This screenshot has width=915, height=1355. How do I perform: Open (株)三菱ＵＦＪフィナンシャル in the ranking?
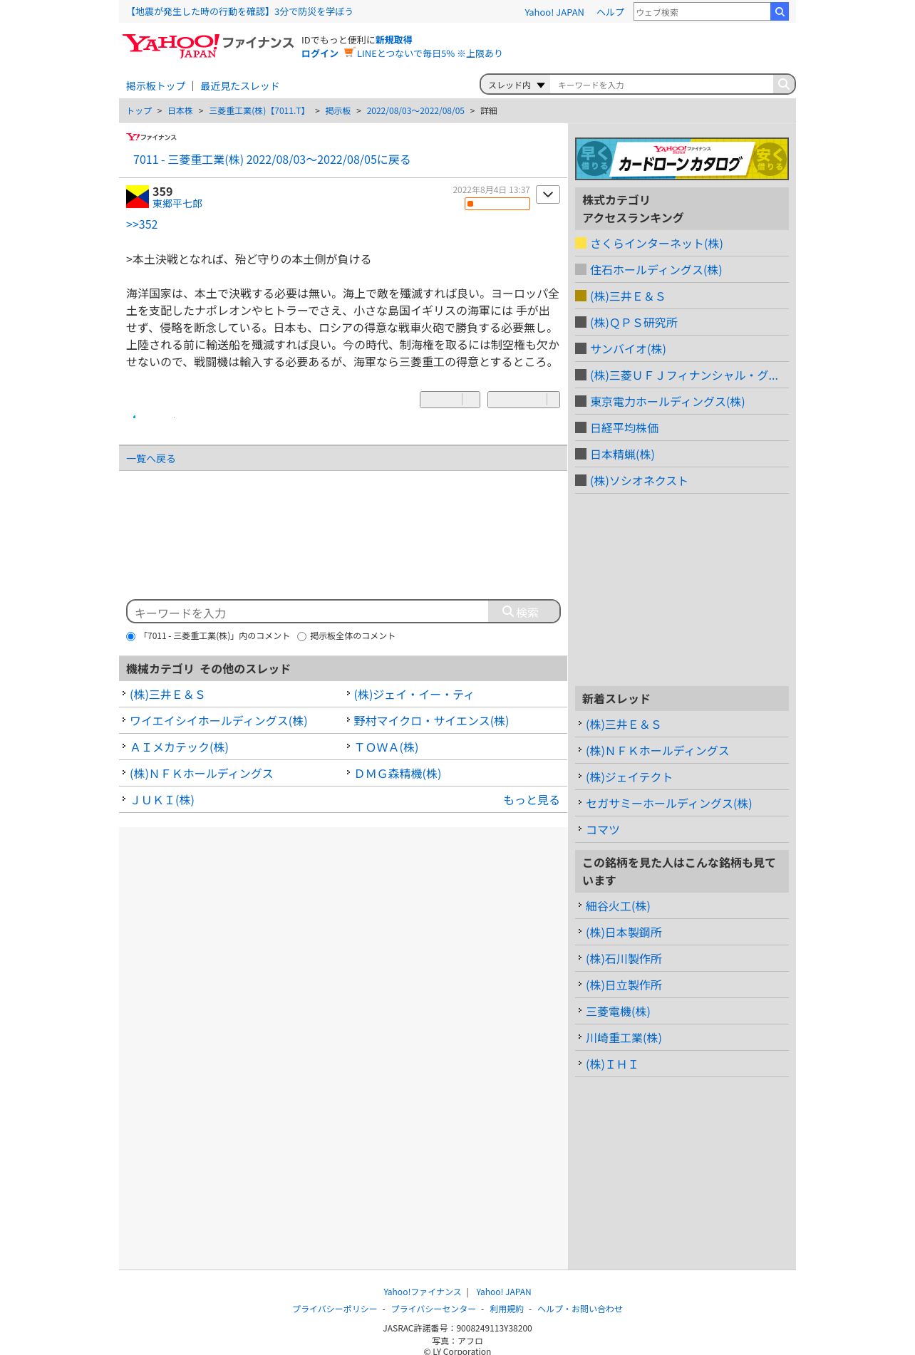(x=684, y=375)
